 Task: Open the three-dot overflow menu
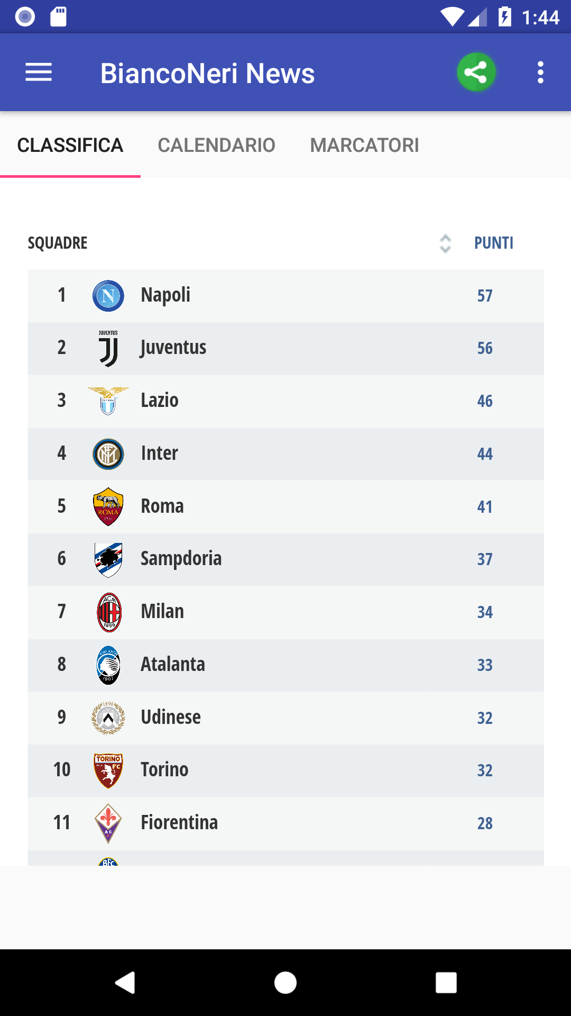(x=540, y=72)
